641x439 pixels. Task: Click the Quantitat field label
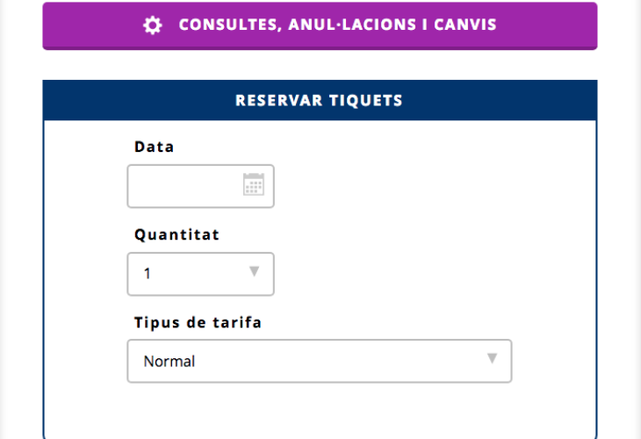pyautogui.click(x=176, y=234)
